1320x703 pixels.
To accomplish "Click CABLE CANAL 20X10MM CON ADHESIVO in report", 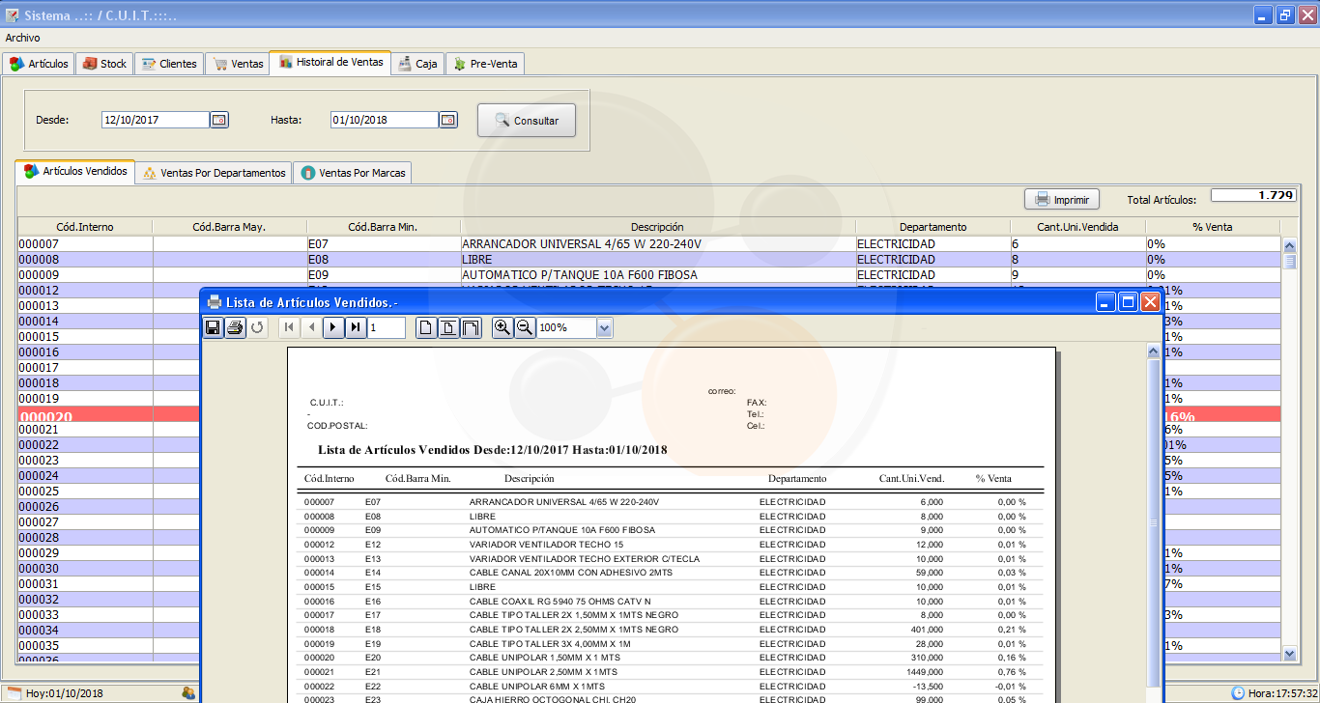I will 569,573.
